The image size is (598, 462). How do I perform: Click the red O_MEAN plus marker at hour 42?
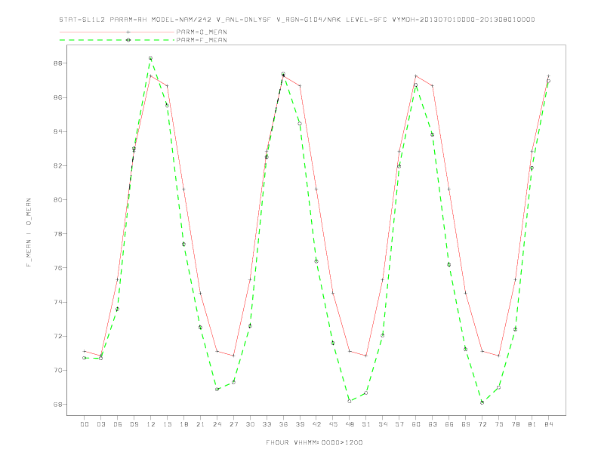[x=316, y=189]
